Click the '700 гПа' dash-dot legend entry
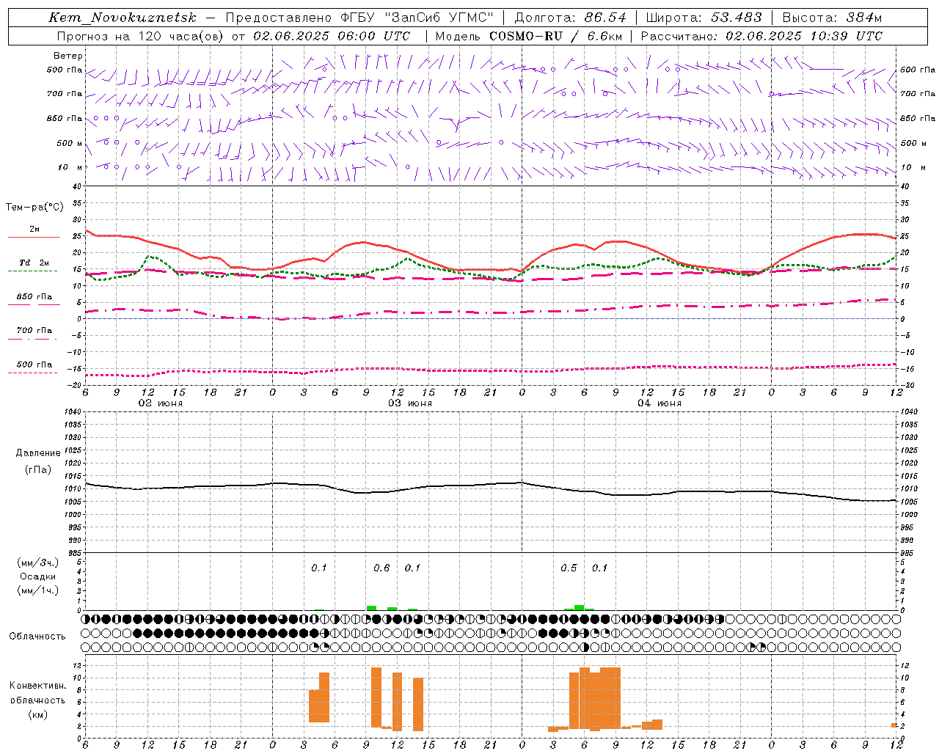 point(34,331)
